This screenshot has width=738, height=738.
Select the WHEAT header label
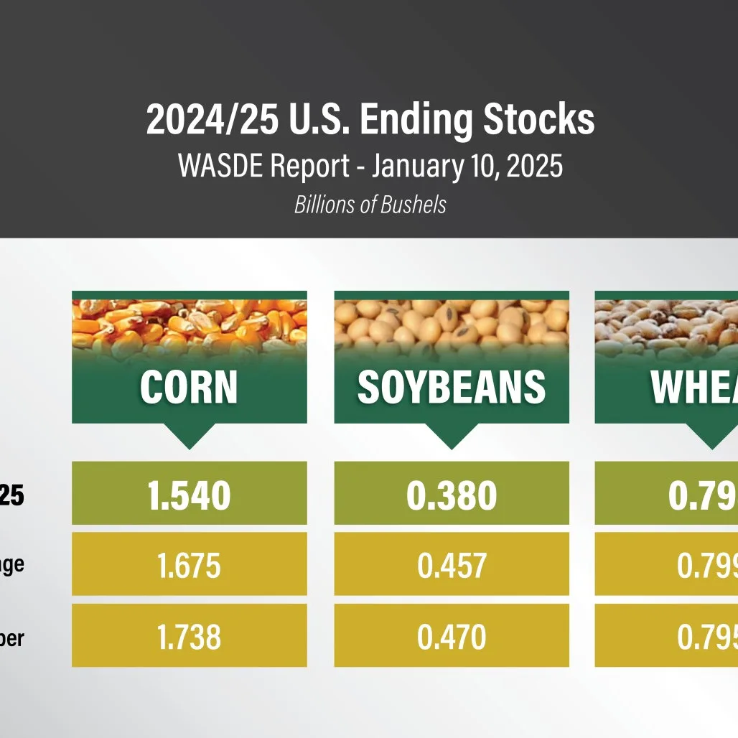coord(693,387)
